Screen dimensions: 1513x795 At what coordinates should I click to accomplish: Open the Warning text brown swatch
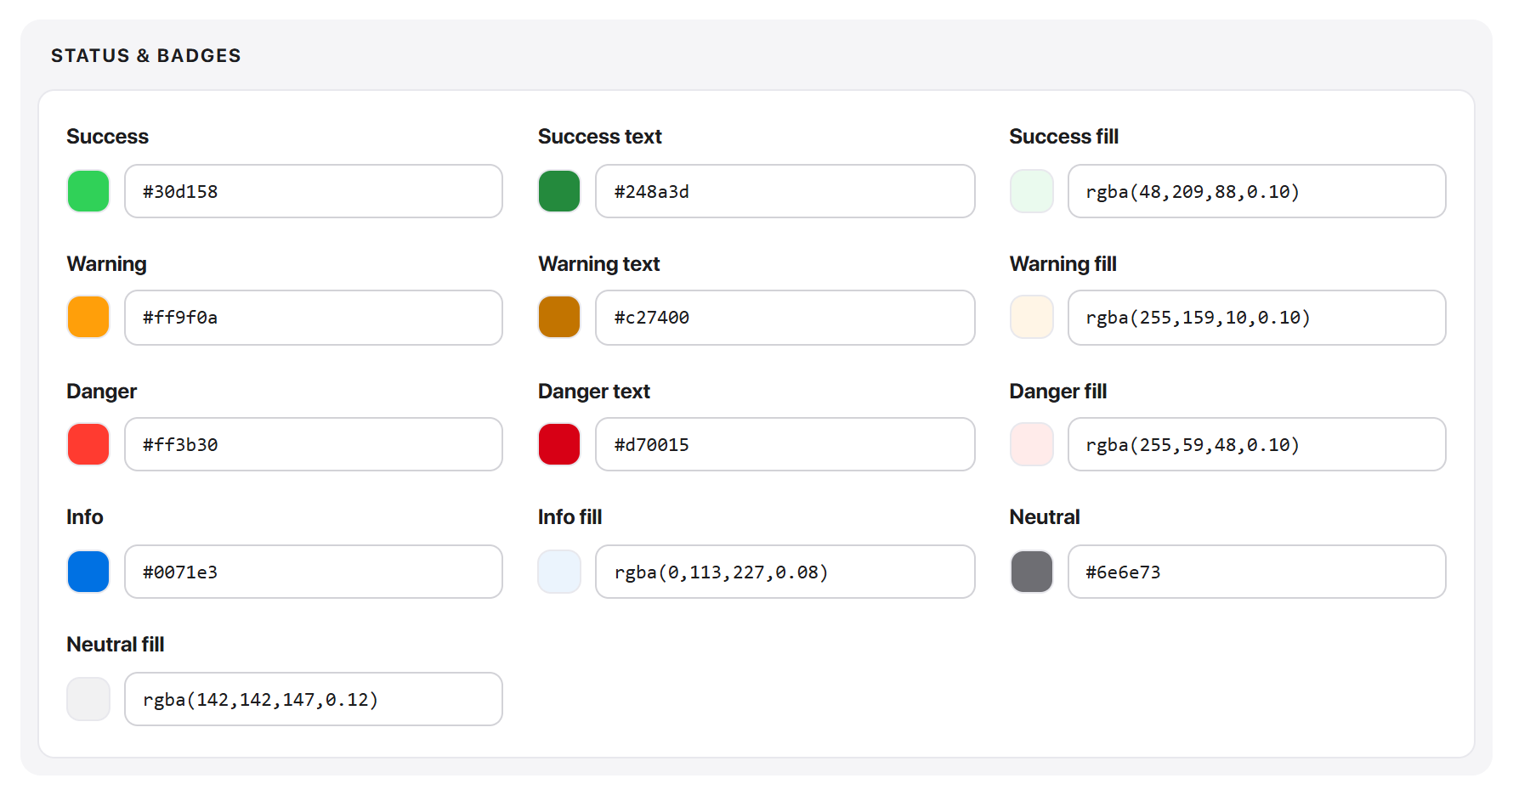click(x=559, y=317)
